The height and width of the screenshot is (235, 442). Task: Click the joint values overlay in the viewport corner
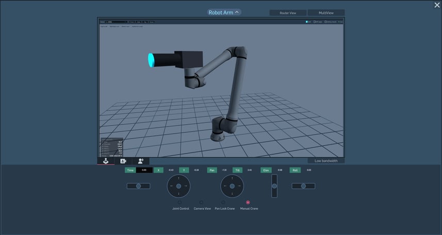(112, 147)
